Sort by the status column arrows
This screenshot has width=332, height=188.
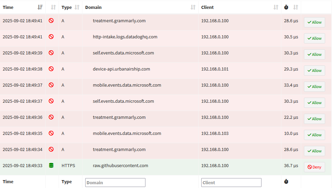click(x=53, y=7)
